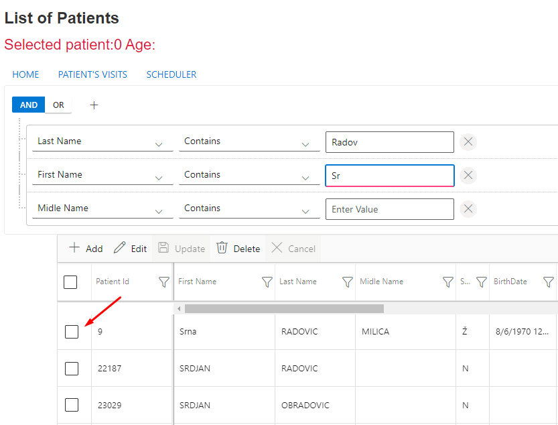Check the select-all checkbox in the grid header
Screen dimensions: 558x425
70,282
